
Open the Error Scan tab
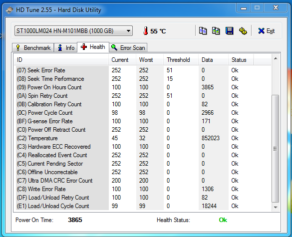click(x=128, y=48)
